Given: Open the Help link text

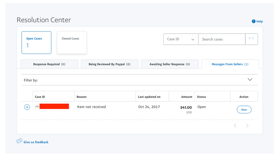Looking at the screenshot, I should coord(259,22).
